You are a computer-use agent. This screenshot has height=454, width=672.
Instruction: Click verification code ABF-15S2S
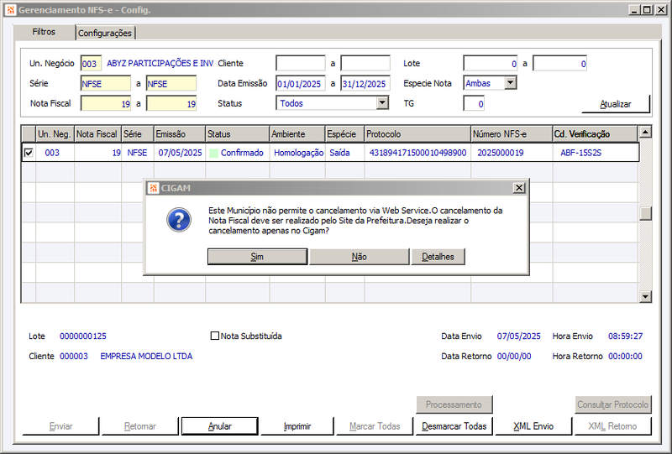tap(580, 153)
